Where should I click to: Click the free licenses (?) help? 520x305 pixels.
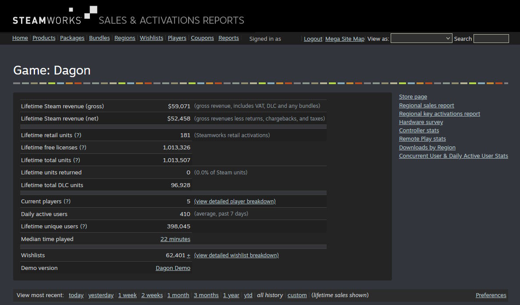(82, 147)
